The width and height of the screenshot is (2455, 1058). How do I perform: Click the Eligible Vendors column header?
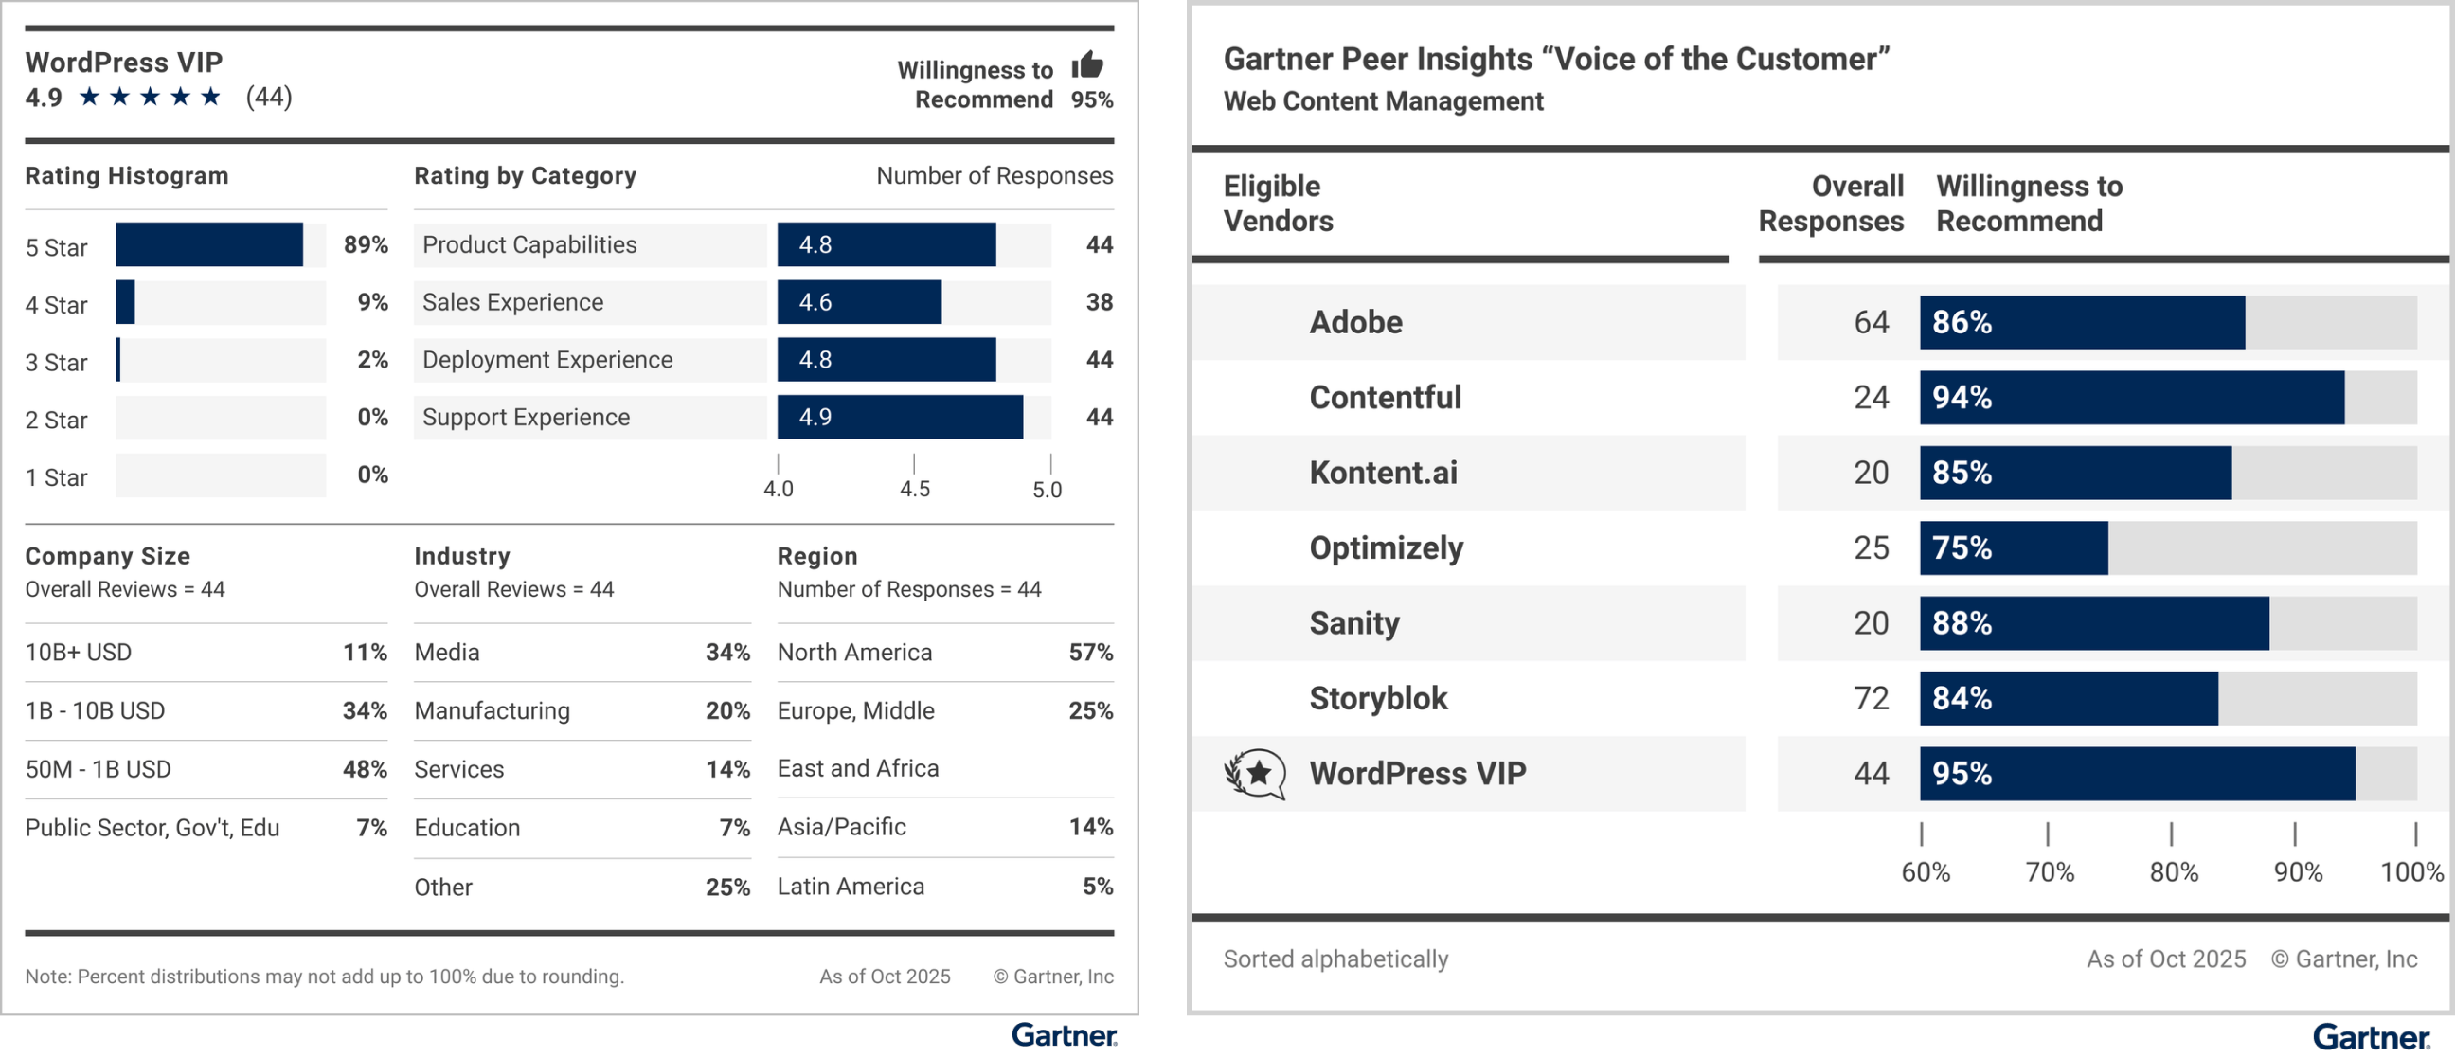point(1278,203)
